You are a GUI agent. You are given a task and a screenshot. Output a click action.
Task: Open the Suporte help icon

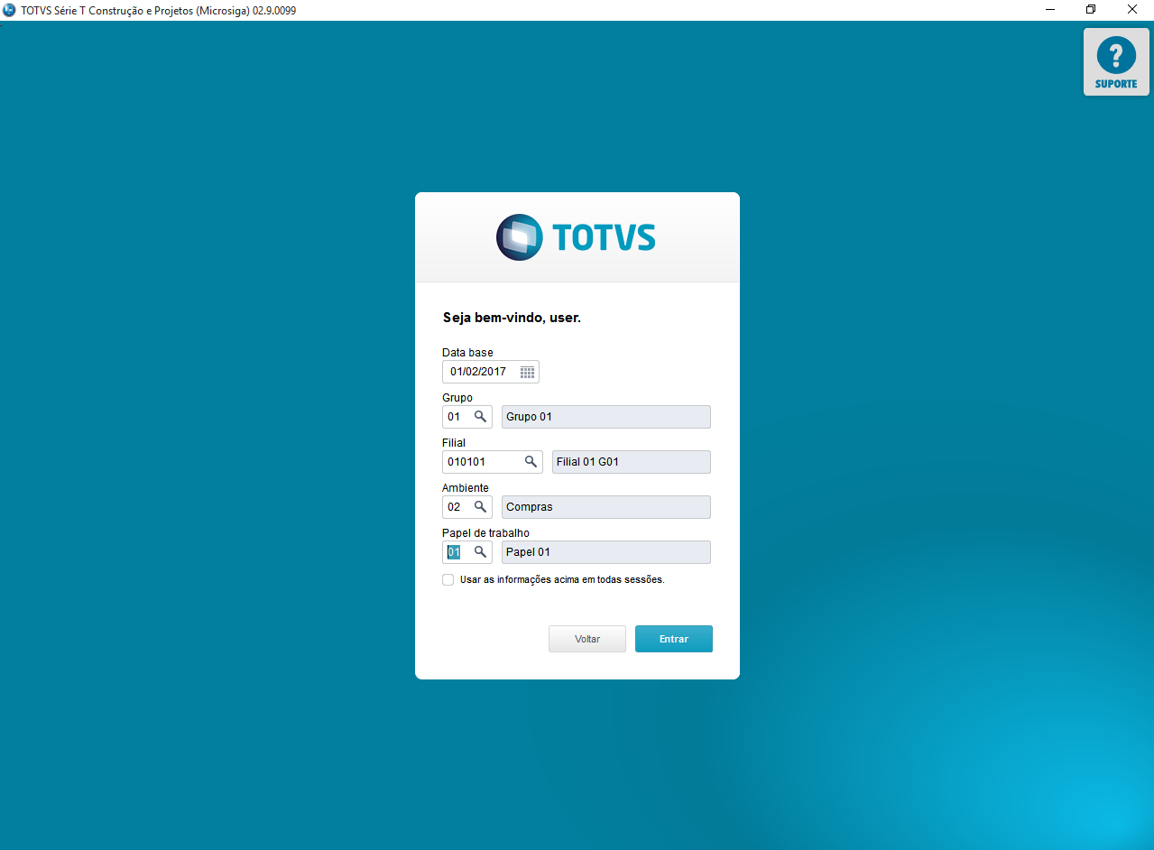pos(1116,61)
